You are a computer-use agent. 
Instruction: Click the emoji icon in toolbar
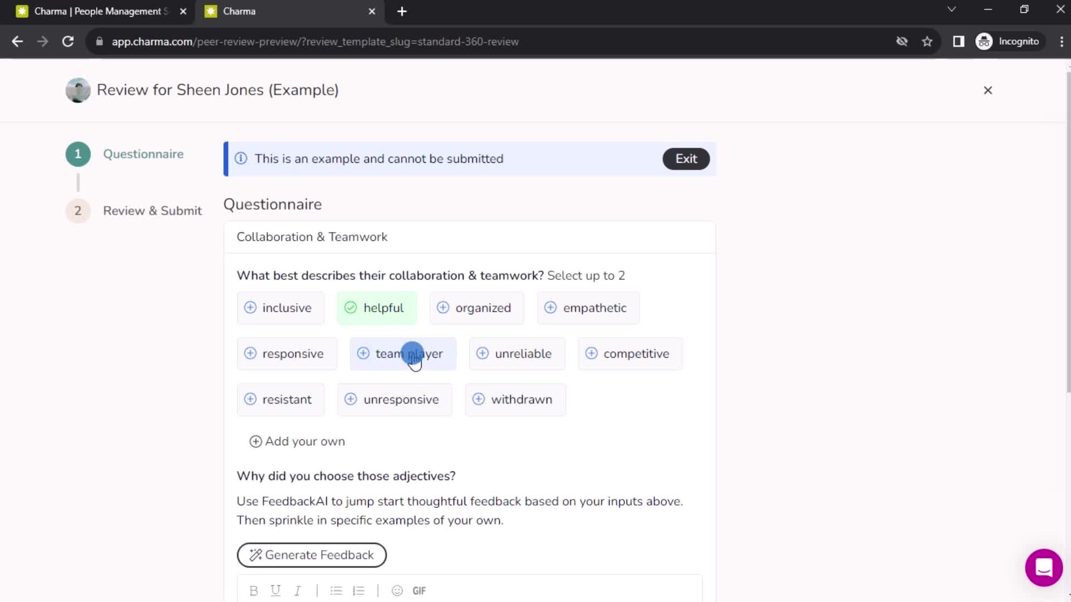(397, 591)
